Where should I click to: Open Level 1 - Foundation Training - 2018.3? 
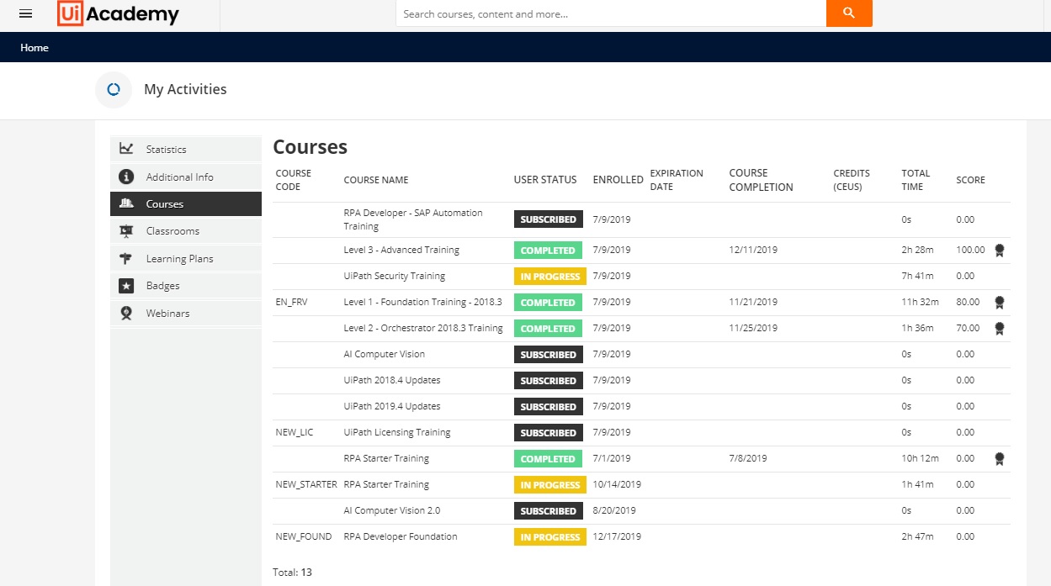point(422,302)
